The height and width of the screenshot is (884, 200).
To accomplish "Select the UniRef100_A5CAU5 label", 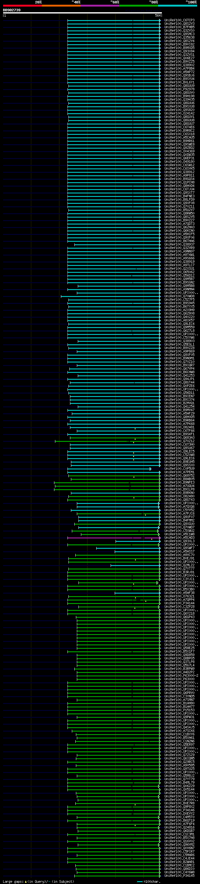I will [x=179, y=138].
